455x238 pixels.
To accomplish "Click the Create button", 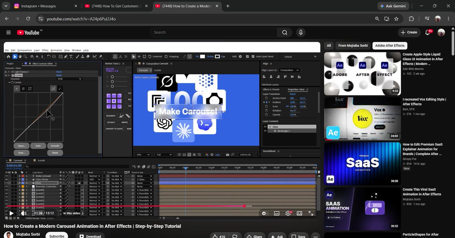I will pos(409,33).
